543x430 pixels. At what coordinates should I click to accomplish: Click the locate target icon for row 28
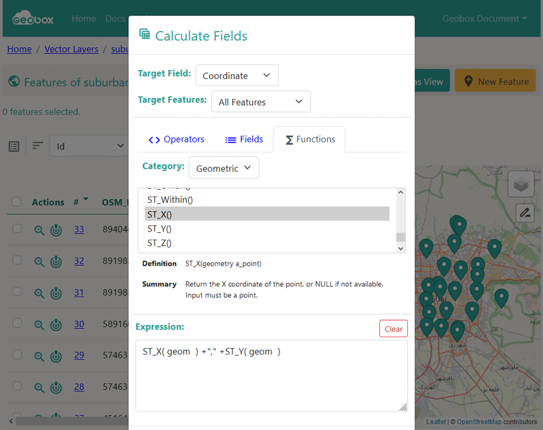click(56, 387)
